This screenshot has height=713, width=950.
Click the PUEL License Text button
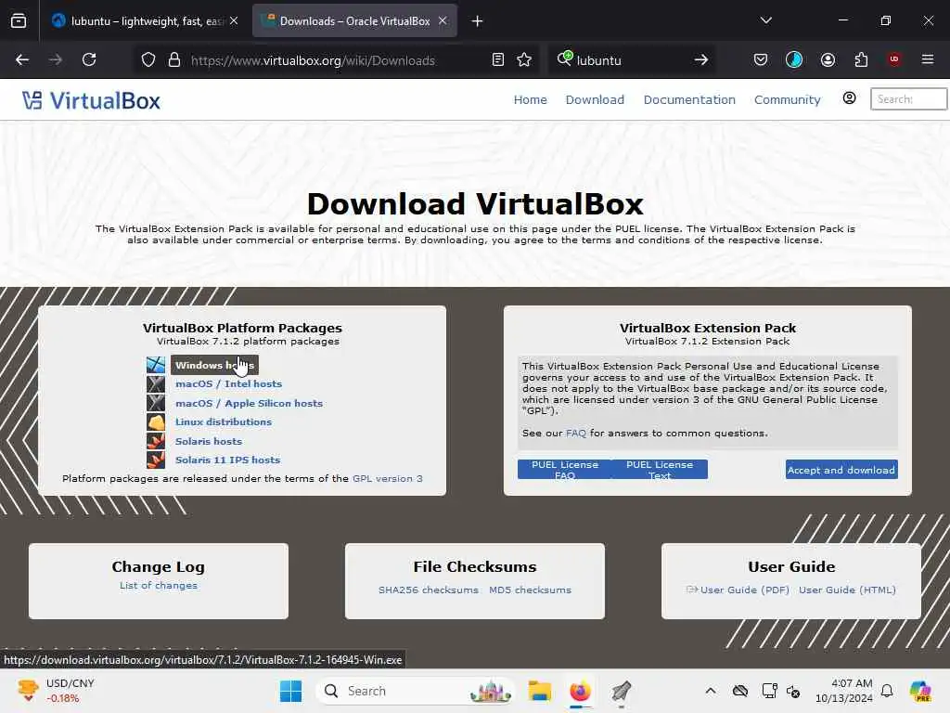coord(660,469)
